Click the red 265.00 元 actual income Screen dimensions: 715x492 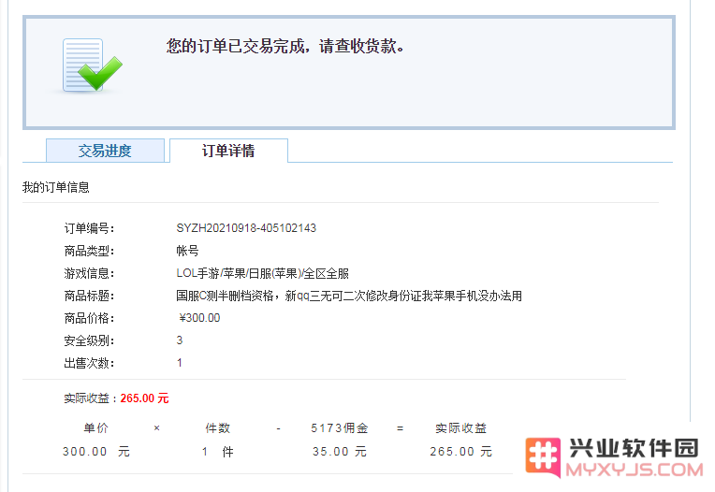tap(144, 398)
